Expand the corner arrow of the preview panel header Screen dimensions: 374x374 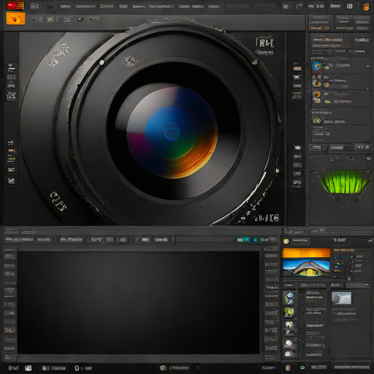tap(370, 241)
